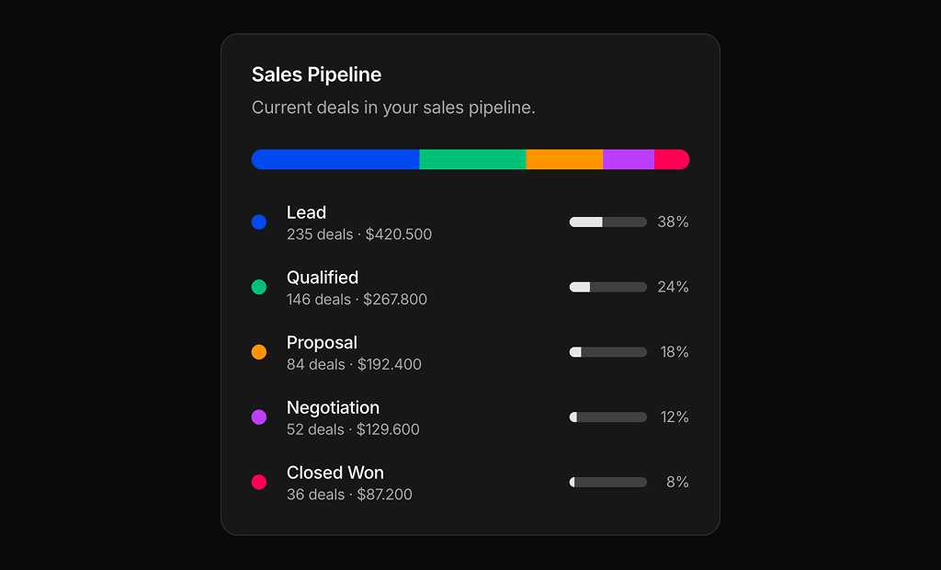Click the 38% percentage label

(x=674, y=222)
